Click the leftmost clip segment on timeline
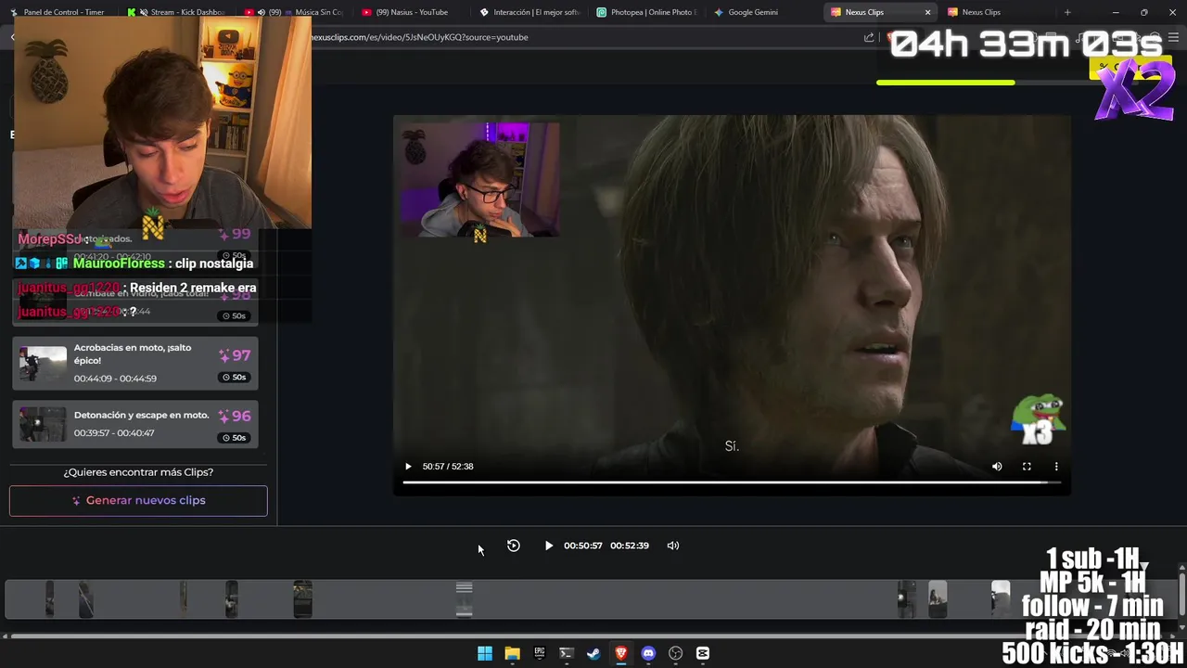This screenshot has height=668, width=1187. point(50,598)
